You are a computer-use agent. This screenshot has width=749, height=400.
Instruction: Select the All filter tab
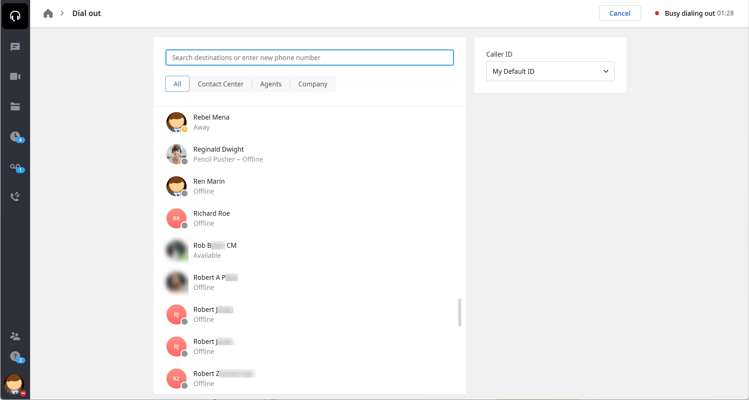tap(177, 84)
